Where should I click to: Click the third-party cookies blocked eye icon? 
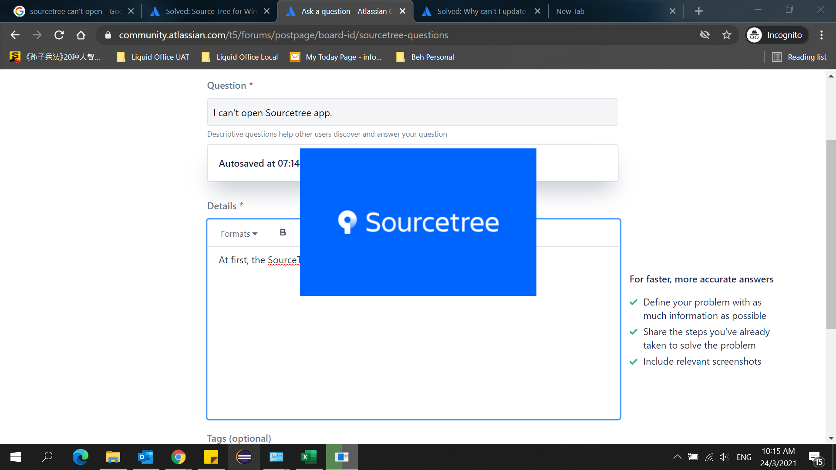click(x=705, y=35)
